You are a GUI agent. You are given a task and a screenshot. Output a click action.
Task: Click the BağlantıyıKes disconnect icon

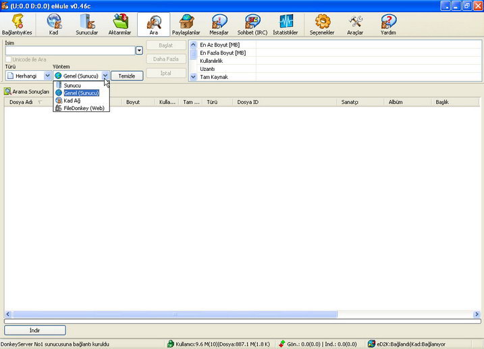tap(17, 22)
